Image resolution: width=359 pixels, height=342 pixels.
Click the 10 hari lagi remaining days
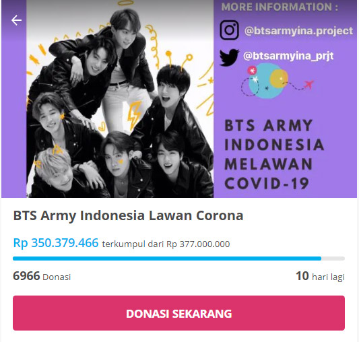[x=320, y=276]
